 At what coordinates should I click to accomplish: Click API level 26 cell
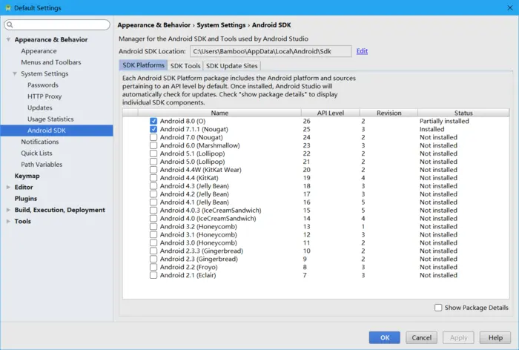click(x=306, y=121)
